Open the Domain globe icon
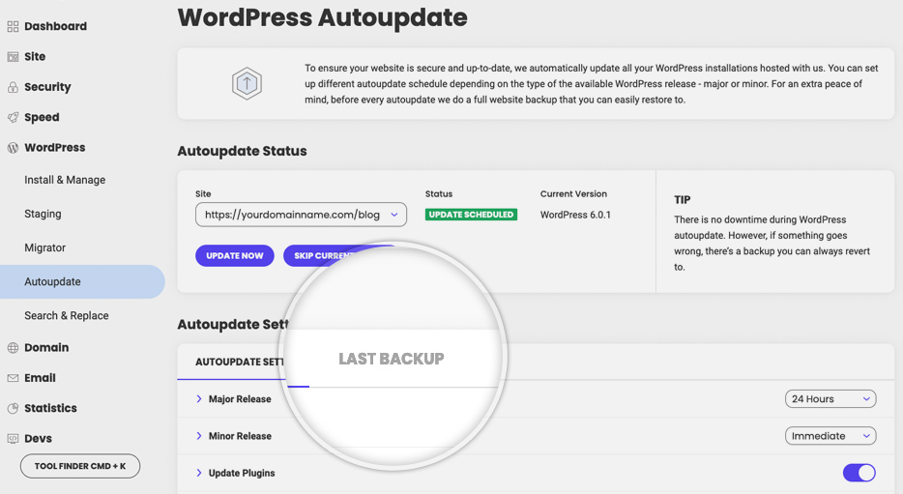903x494 pixels. pyautogui.click(x=13, y=348)
